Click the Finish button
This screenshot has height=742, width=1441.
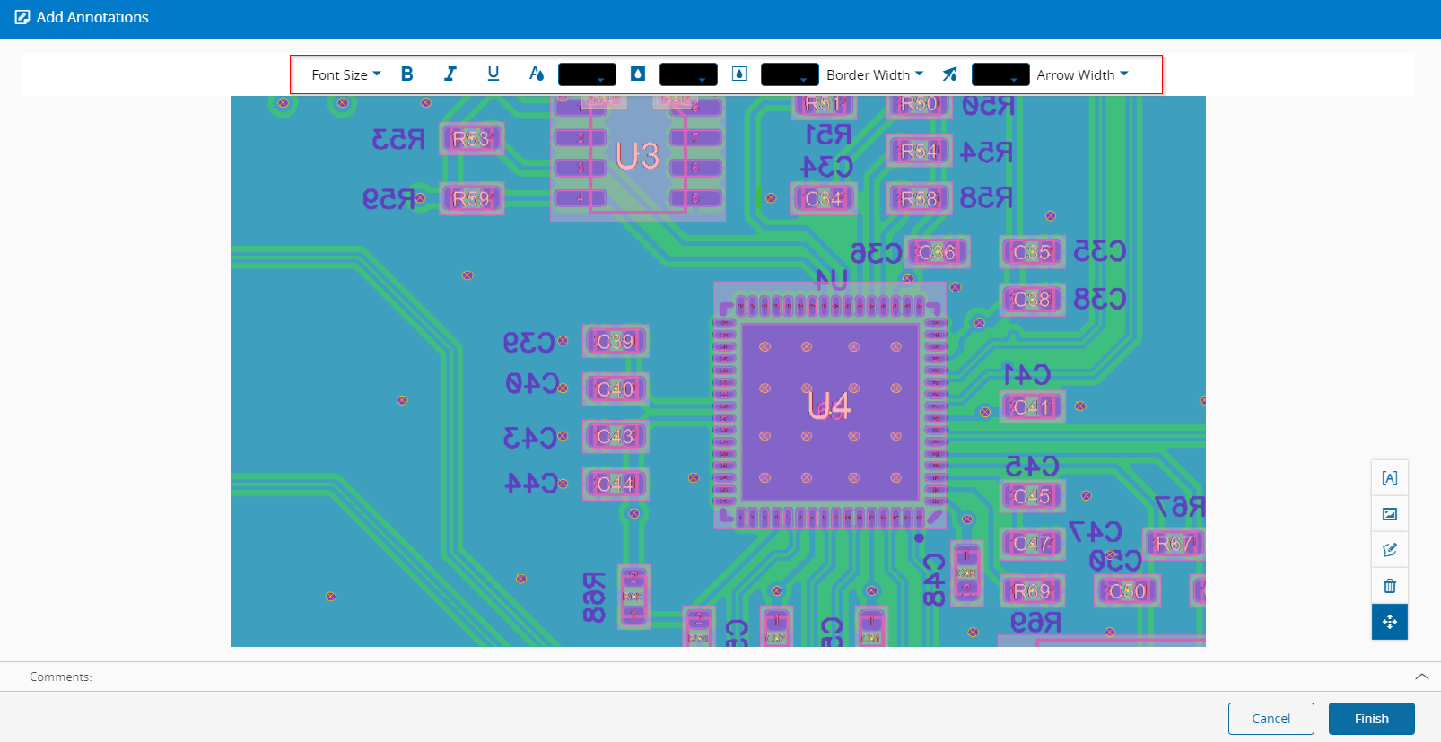click(x=1372, y=719)
